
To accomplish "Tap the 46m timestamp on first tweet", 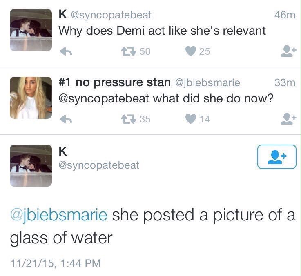I will pos(285,15).
